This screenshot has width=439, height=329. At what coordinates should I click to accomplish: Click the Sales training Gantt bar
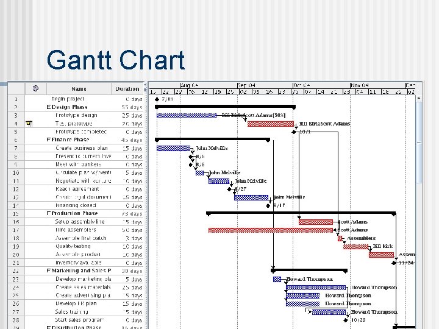coord(329,312)
